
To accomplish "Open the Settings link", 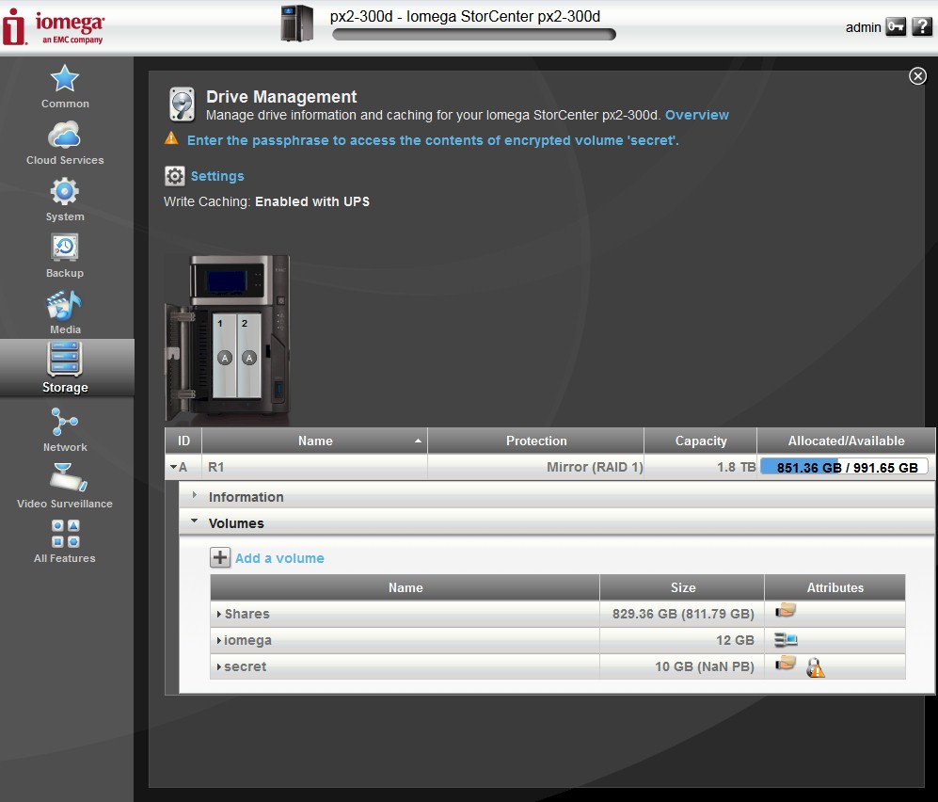I will pos(217,176).
